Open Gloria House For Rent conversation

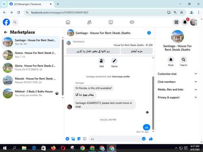[x=30, y=68]
